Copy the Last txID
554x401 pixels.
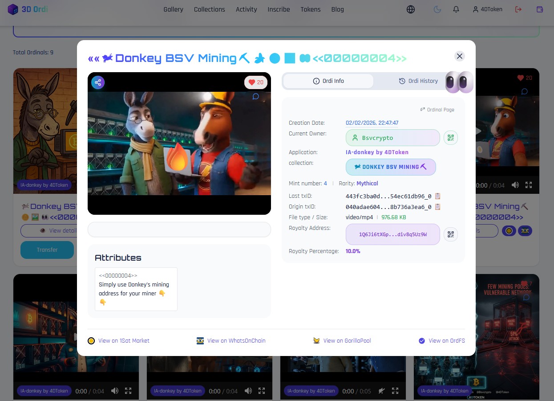pos(437,196)
